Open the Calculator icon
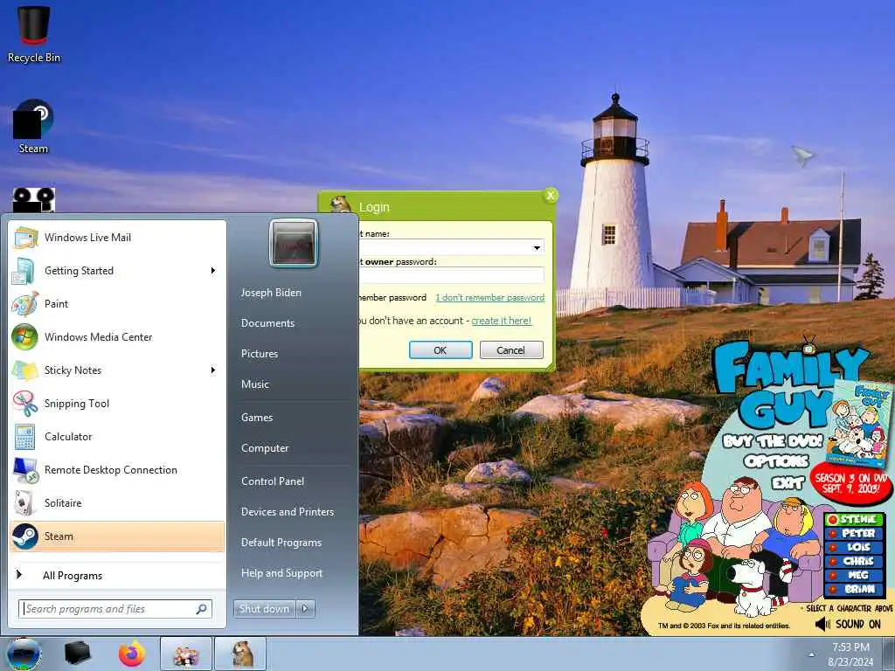The width and height of the screenshot is (895, 671). coord(25,437)
